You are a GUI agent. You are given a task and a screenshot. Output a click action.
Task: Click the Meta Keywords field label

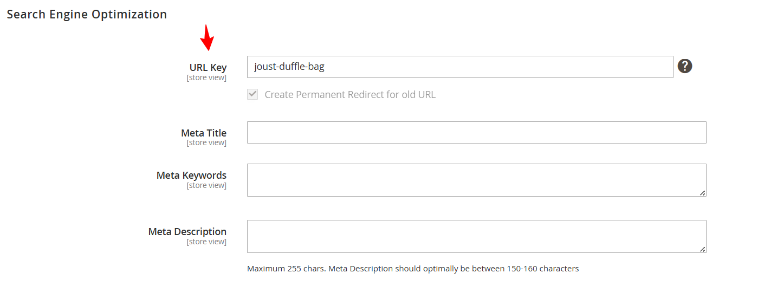point(191,175)
